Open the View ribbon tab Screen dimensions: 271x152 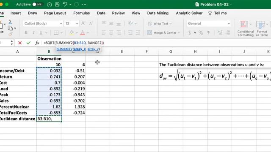pos(136,13)
